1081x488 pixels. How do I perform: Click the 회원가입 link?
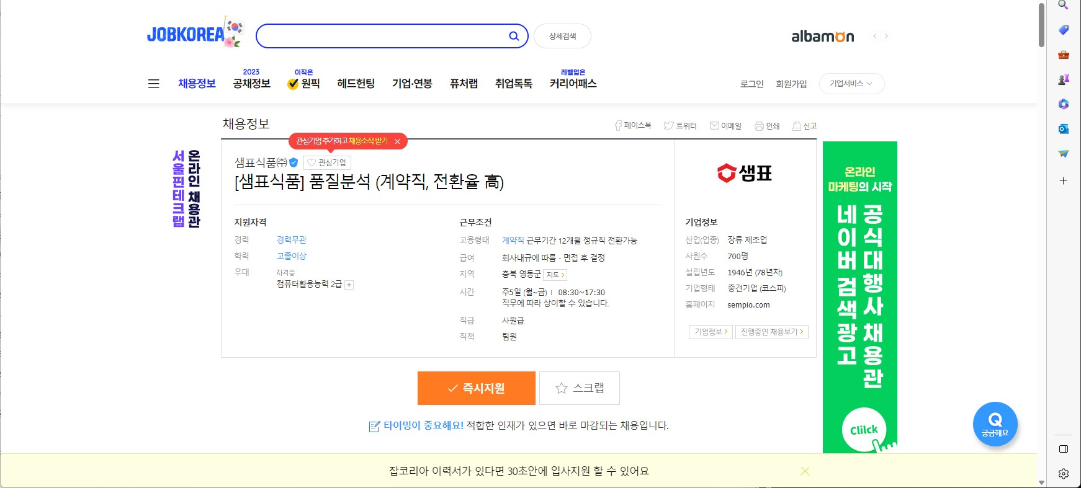point(791,84)
